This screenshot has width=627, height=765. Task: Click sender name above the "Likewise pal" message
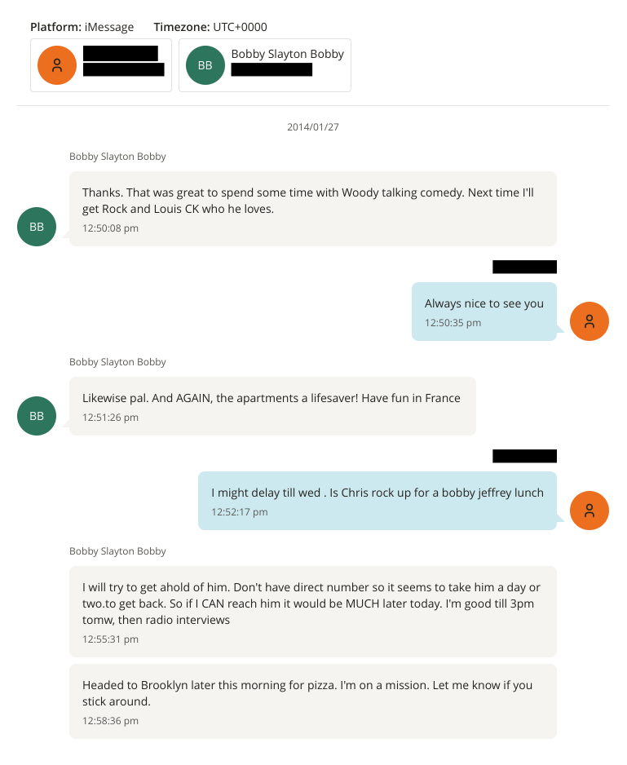(x=117, y=362)
